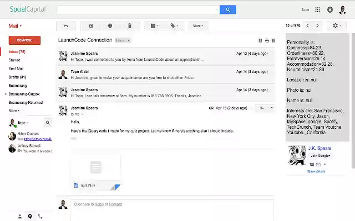Image resolution: width=355 pixels, height=221 pixels.
Task: Open the settings gear menu
Action: [337, 26]
